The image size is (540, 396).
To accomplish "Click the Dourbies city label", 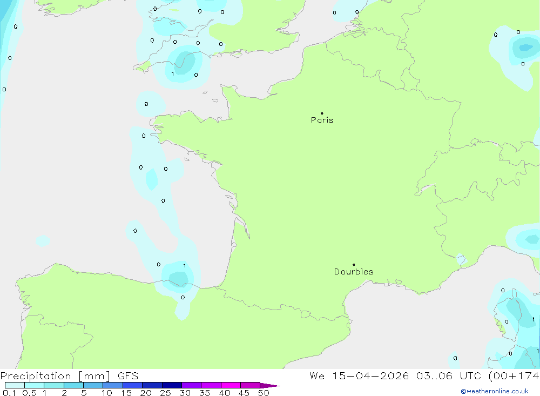I will tap(354, 272).
